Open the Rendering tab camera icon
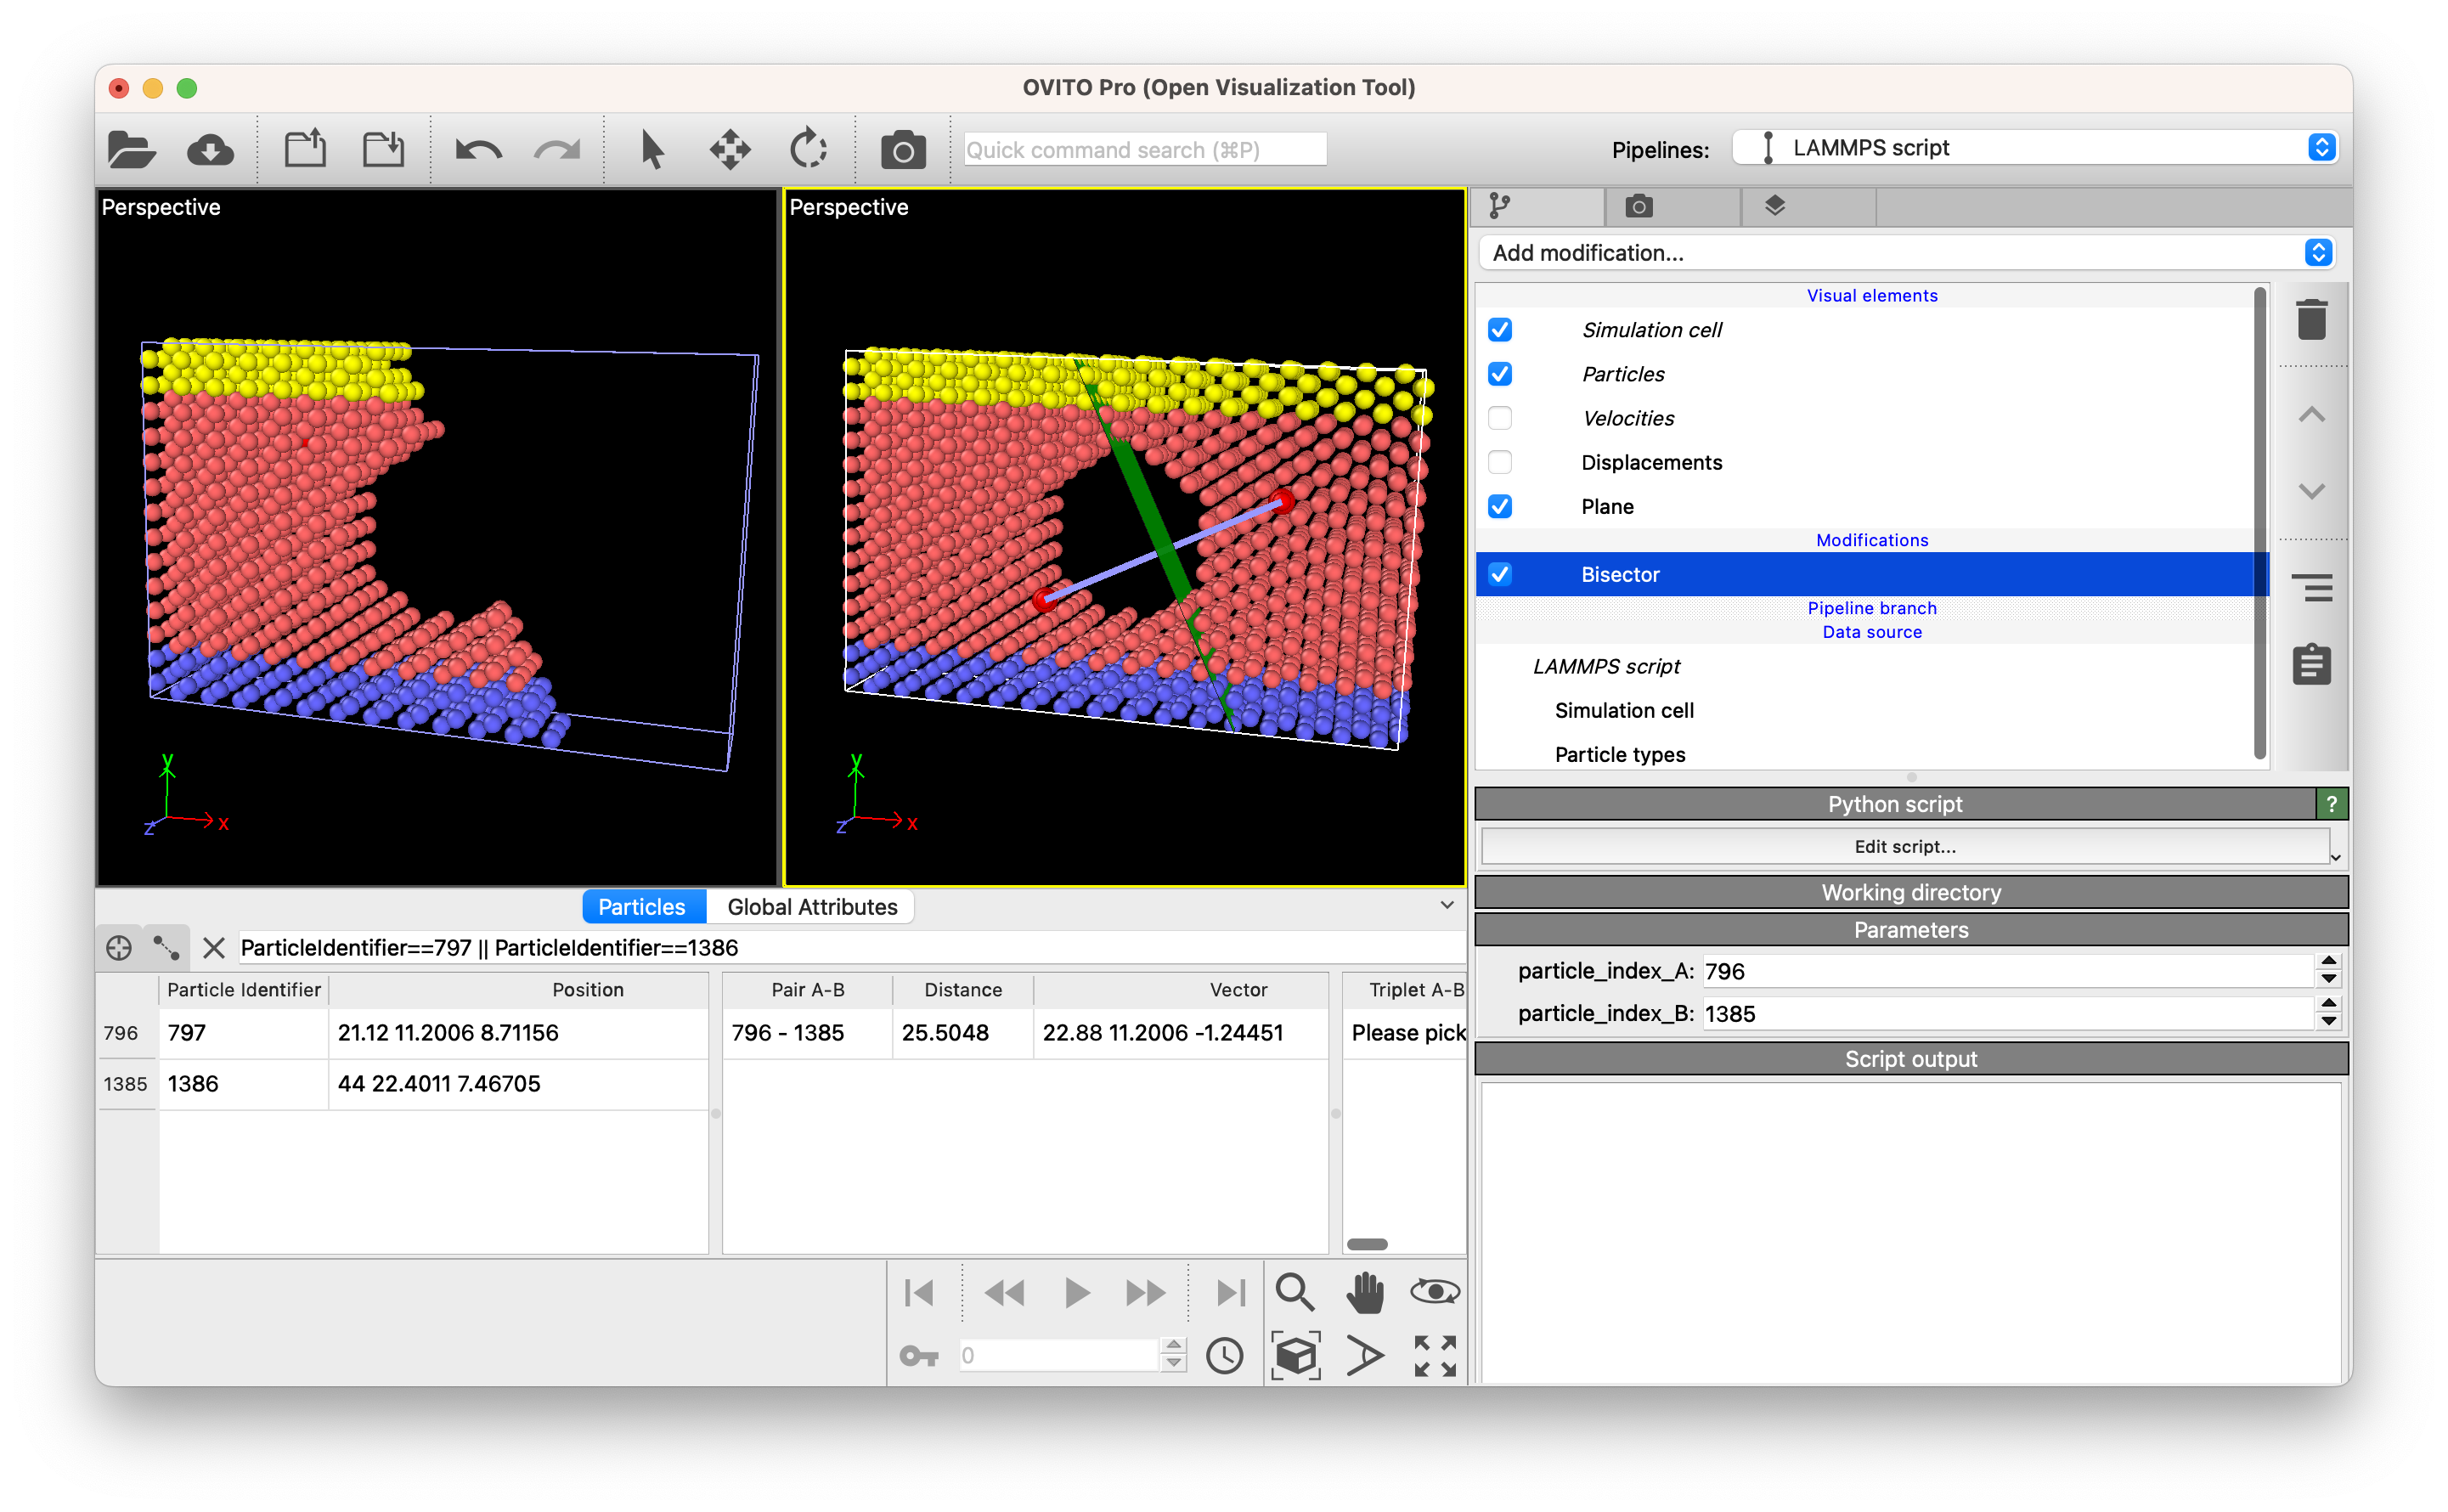This screenshot has width=2448, height=1512. (1638, 206)
